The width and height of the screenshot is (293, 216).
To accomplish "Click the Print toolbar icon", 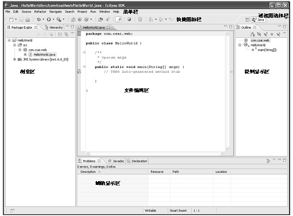I will click(x=28, y=20).
